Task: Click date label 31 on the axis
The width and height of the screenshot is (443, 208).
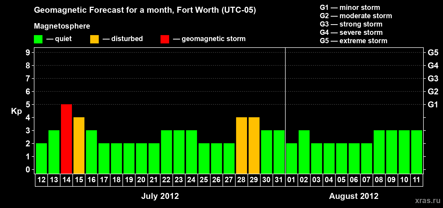Action: click(279, 180)
